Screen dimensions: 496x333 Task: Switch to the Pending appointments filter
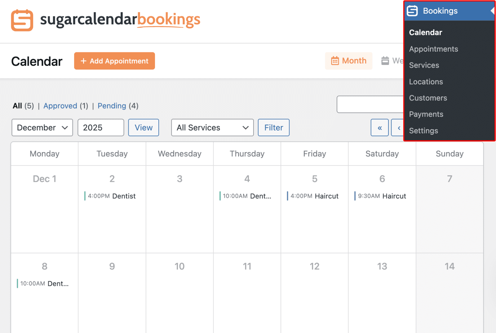pyautogui.click(x=112, y=106)
